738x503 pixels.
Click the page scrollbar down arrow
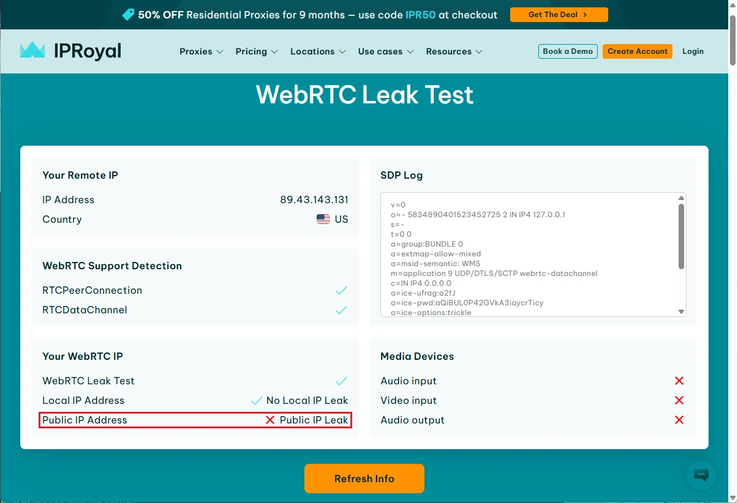point(733,497)
